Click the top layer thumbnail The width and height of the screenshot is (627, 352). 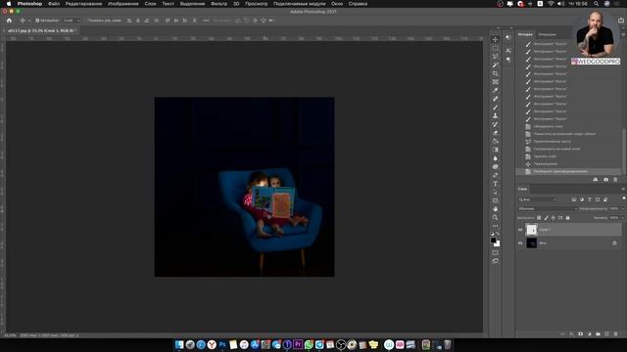531,230
